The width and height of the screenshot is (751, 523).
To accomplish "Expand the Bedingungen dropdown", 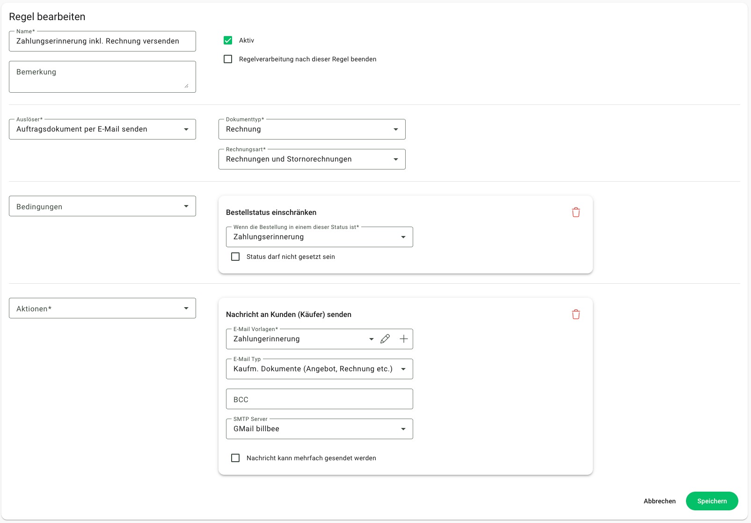I will coord(102,206).
